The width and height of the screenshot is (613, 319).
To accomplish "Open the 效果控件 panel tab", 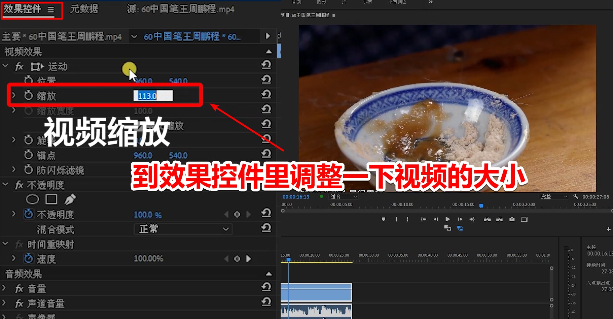I will click(22, 9).
